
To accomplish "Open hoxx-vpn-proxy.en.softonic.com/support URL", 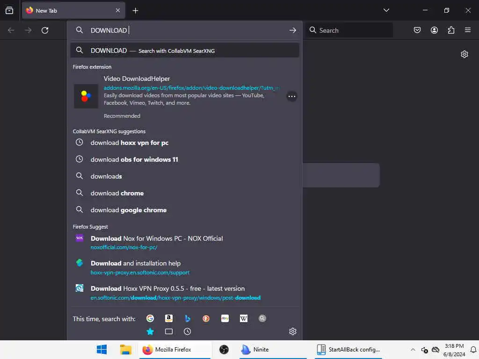I will [140, 273].
